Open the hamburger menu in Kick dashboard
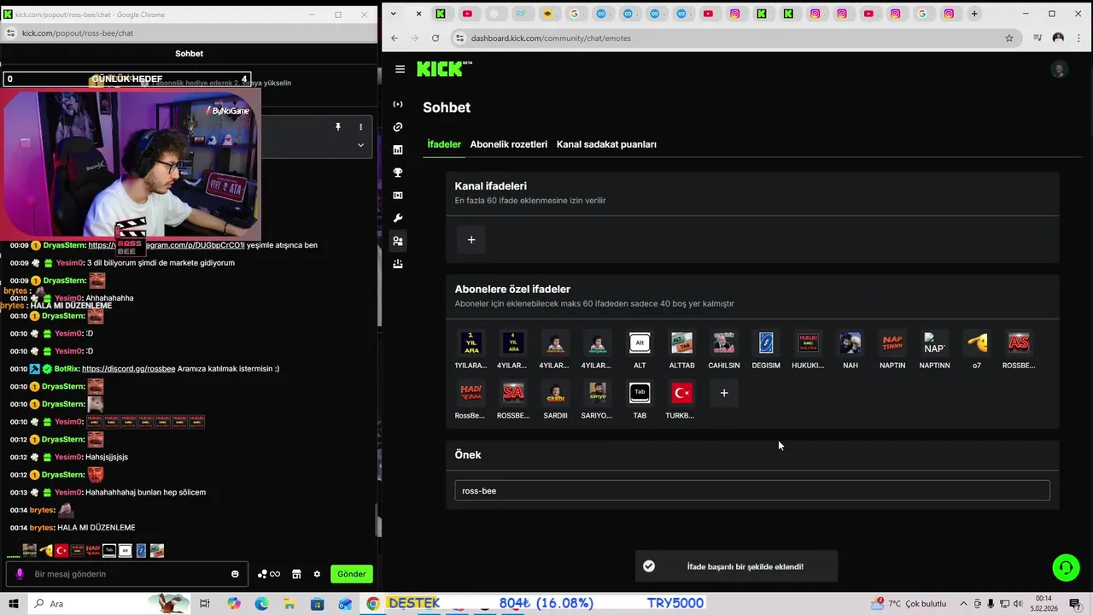Image resolution: width=1093 pixels, height=615 pixels. point(400,69)
